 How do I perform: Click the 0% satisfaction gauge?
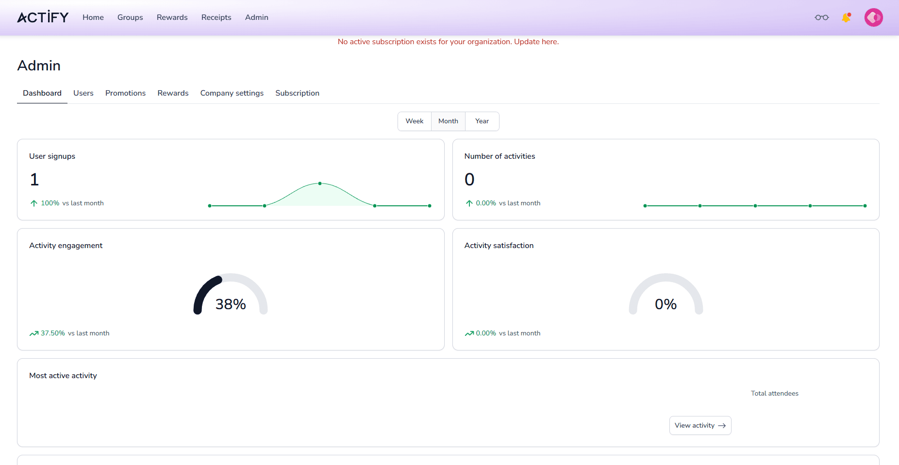click(666, 295)
